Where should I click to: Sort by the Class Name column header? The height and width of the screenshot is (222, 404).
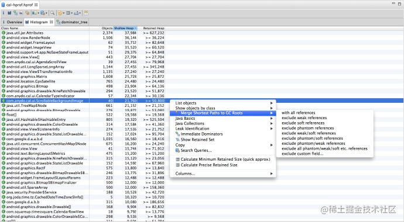pos(45,28)
